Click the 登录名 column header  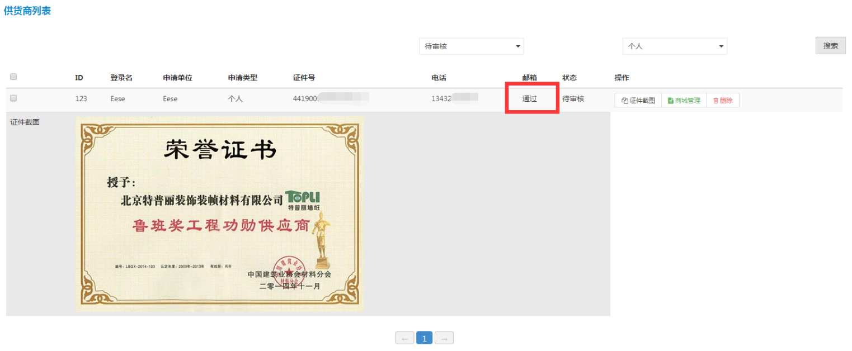[121, 78]
